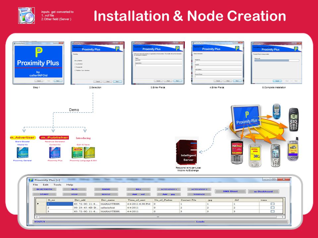Click the P logo in the 2.Selection dialog
Screen dimensions: 318x238
pos(117,49)
